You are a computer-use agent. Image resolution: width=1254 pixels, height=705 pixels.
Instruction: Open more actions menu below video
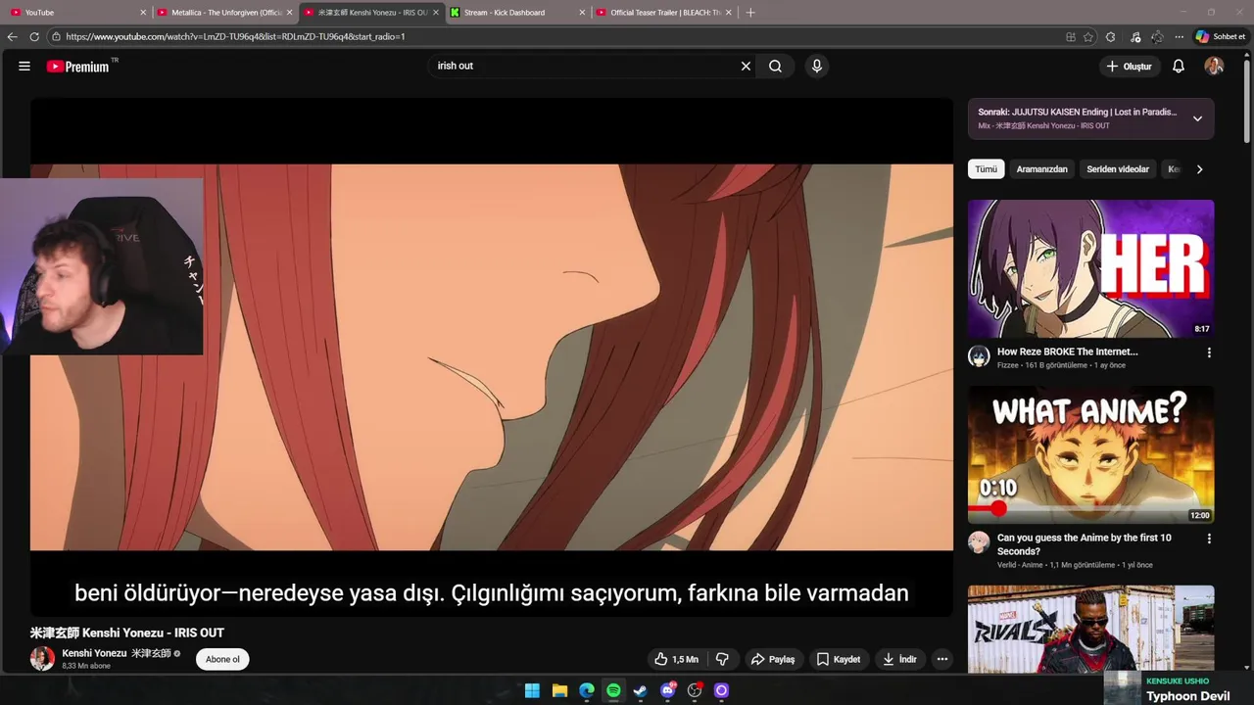(942, 659)
